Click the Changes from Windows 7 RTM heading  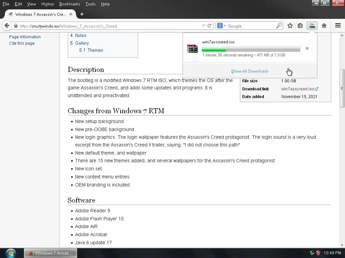point(116,111)
